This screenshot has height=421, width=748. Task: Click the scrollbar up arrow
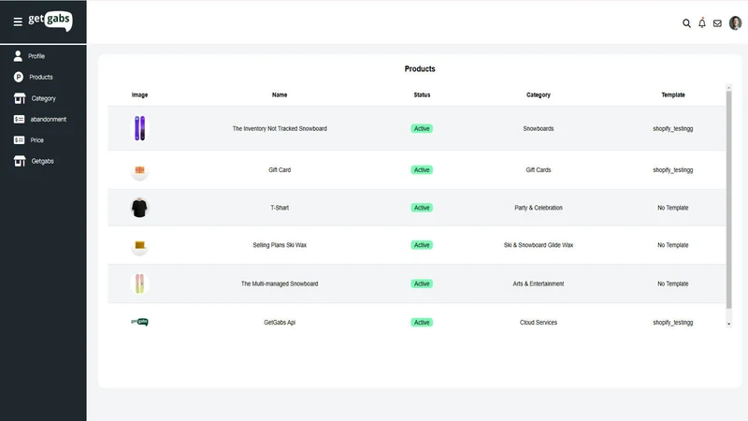[x=728, y=87]
